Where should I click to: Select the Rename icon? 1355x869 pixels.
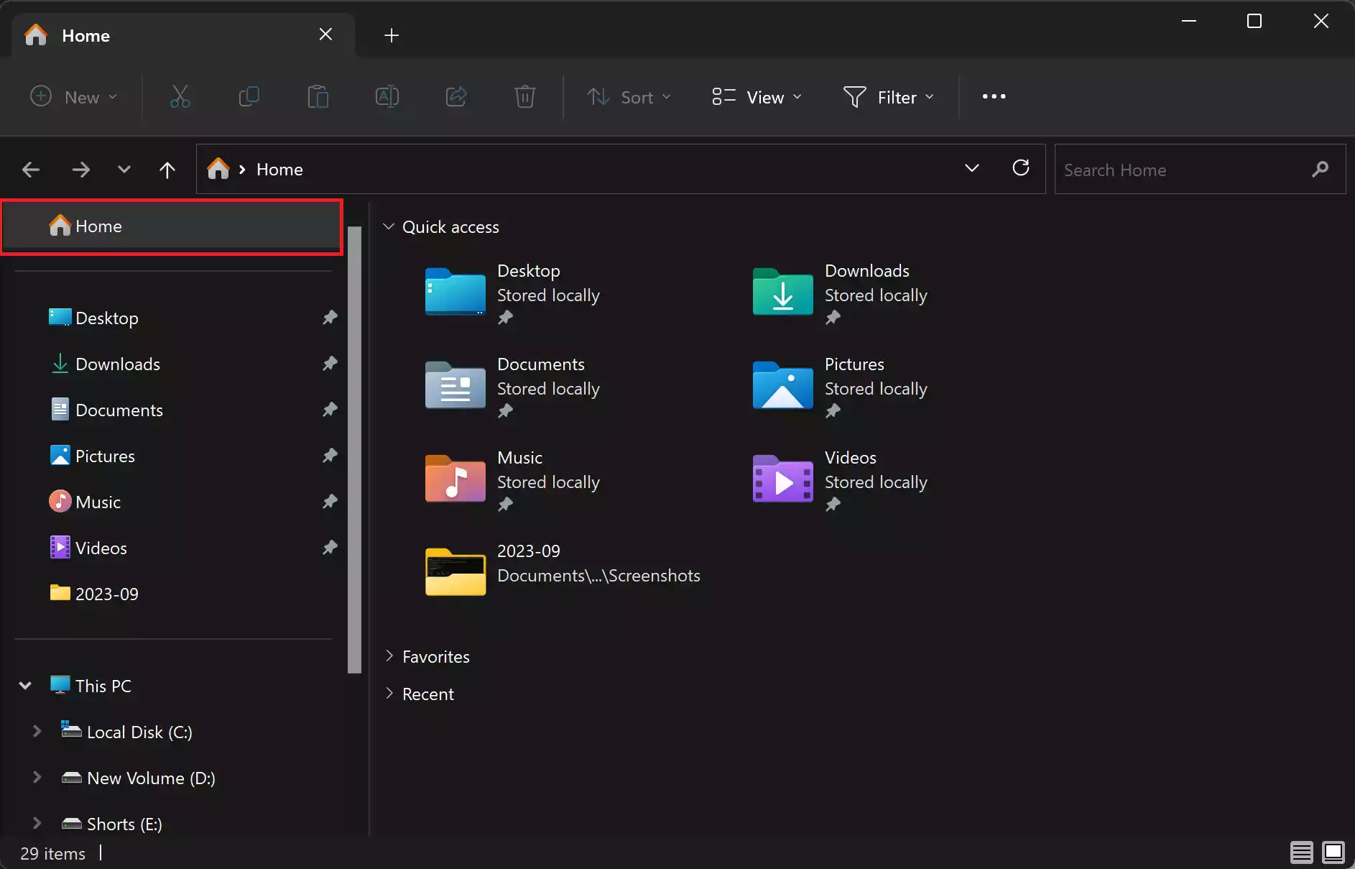coord(387,96)
